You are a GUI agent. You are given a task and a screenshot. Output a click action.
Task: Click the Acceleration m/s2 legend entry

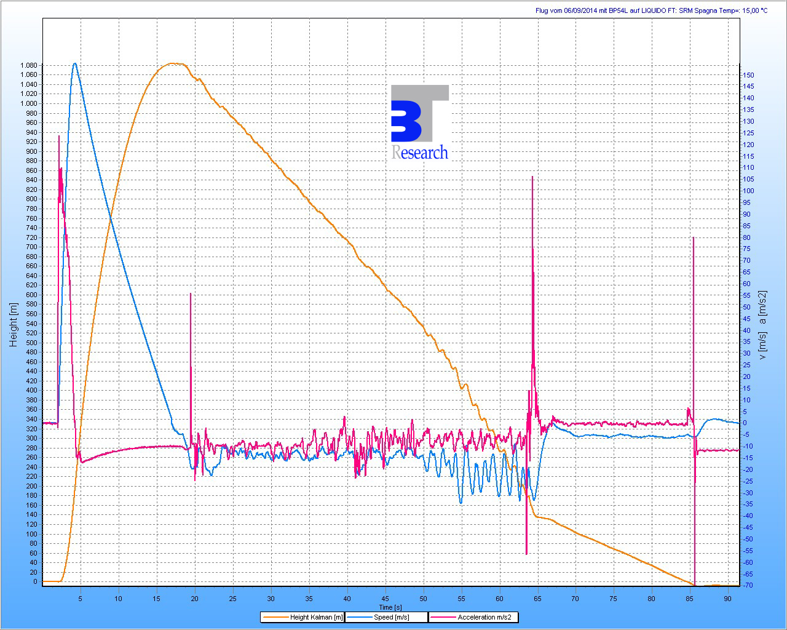click(473, 617)
